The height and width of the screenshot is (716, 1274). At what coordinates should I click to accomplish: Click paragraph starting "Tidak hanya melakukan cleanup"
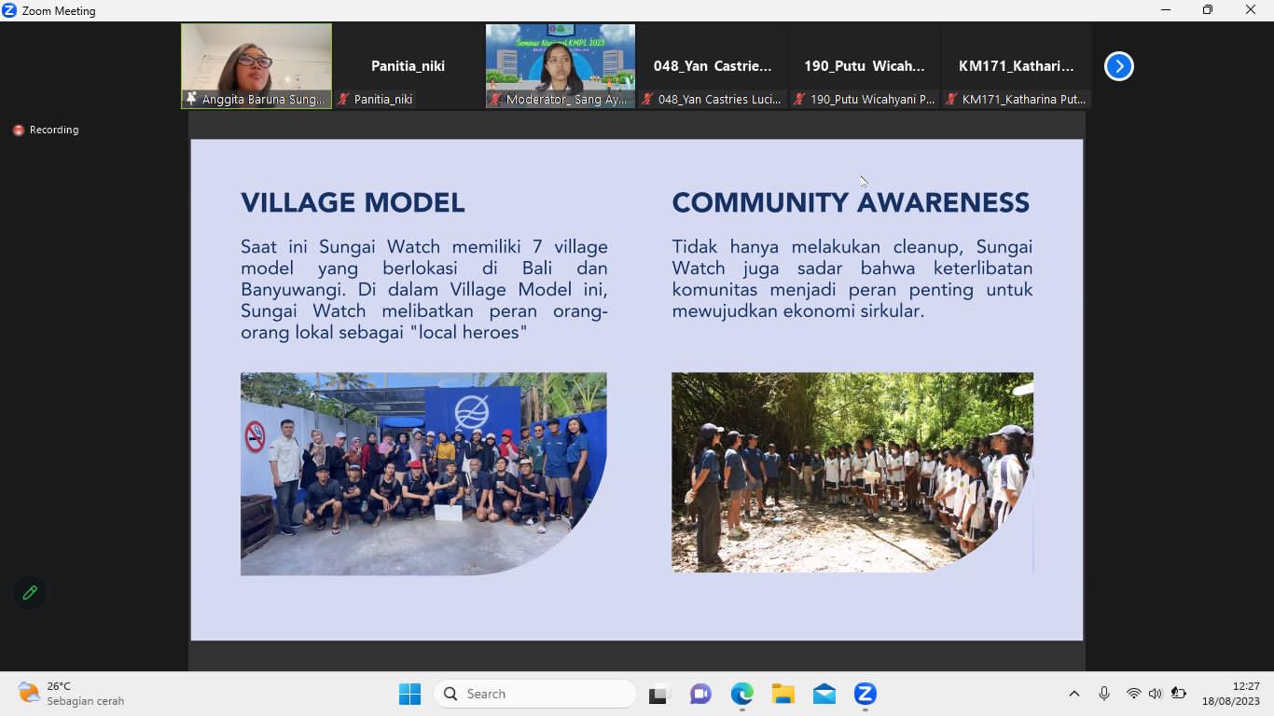pos(852,279)
